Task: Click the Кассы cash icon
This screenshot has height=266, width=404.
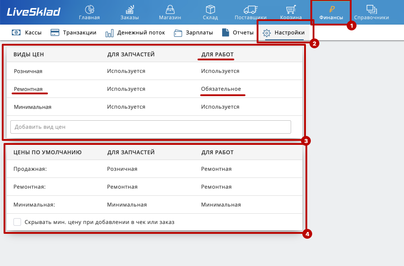Action: [16, 33]
